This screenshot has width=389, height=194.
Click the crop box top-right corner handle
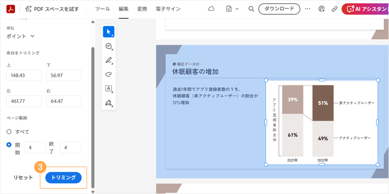pos(378,80)
